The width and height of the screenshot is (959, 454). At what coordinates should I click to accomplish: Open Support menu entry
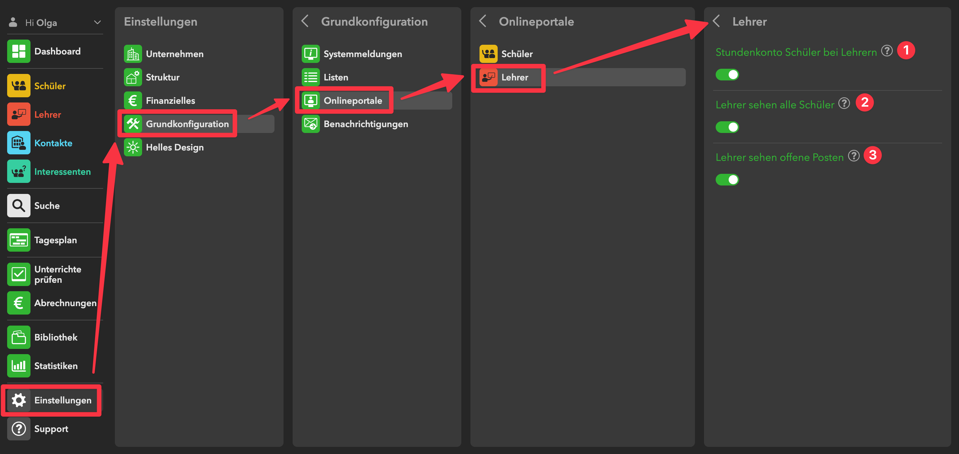[55, 429]
